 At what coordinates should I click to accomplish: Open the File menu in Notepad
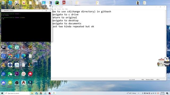[52, 9]
